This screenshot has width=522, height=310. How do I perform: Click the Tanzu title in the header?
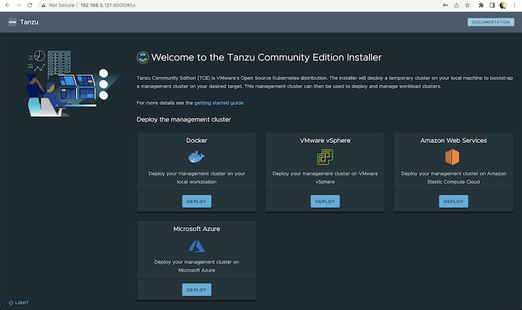[29, 22]
